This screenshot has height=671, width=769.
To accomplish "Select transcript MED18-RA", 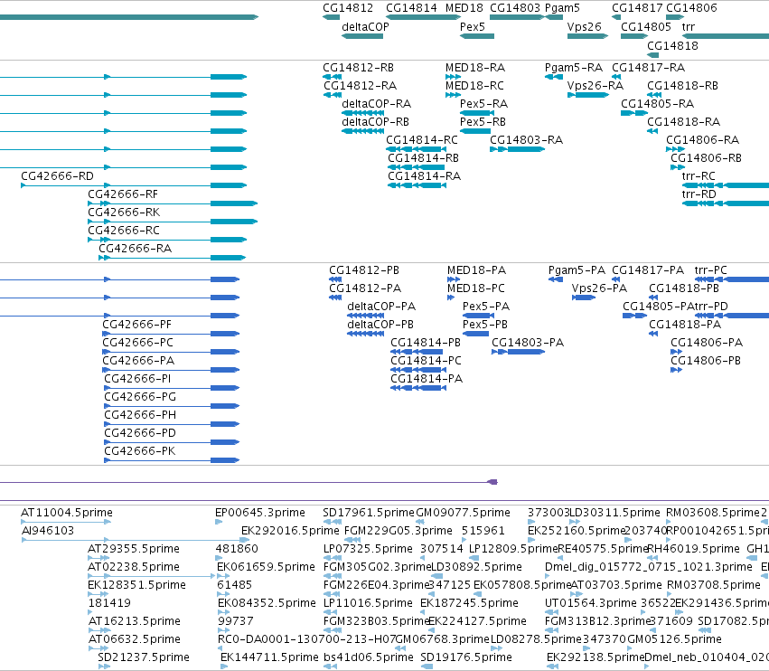I will point(475,68).
